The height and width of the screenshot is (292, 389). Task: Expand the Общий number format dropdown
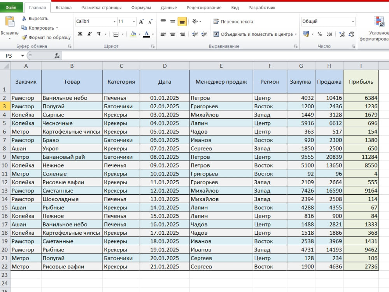(x=328, y=21)
